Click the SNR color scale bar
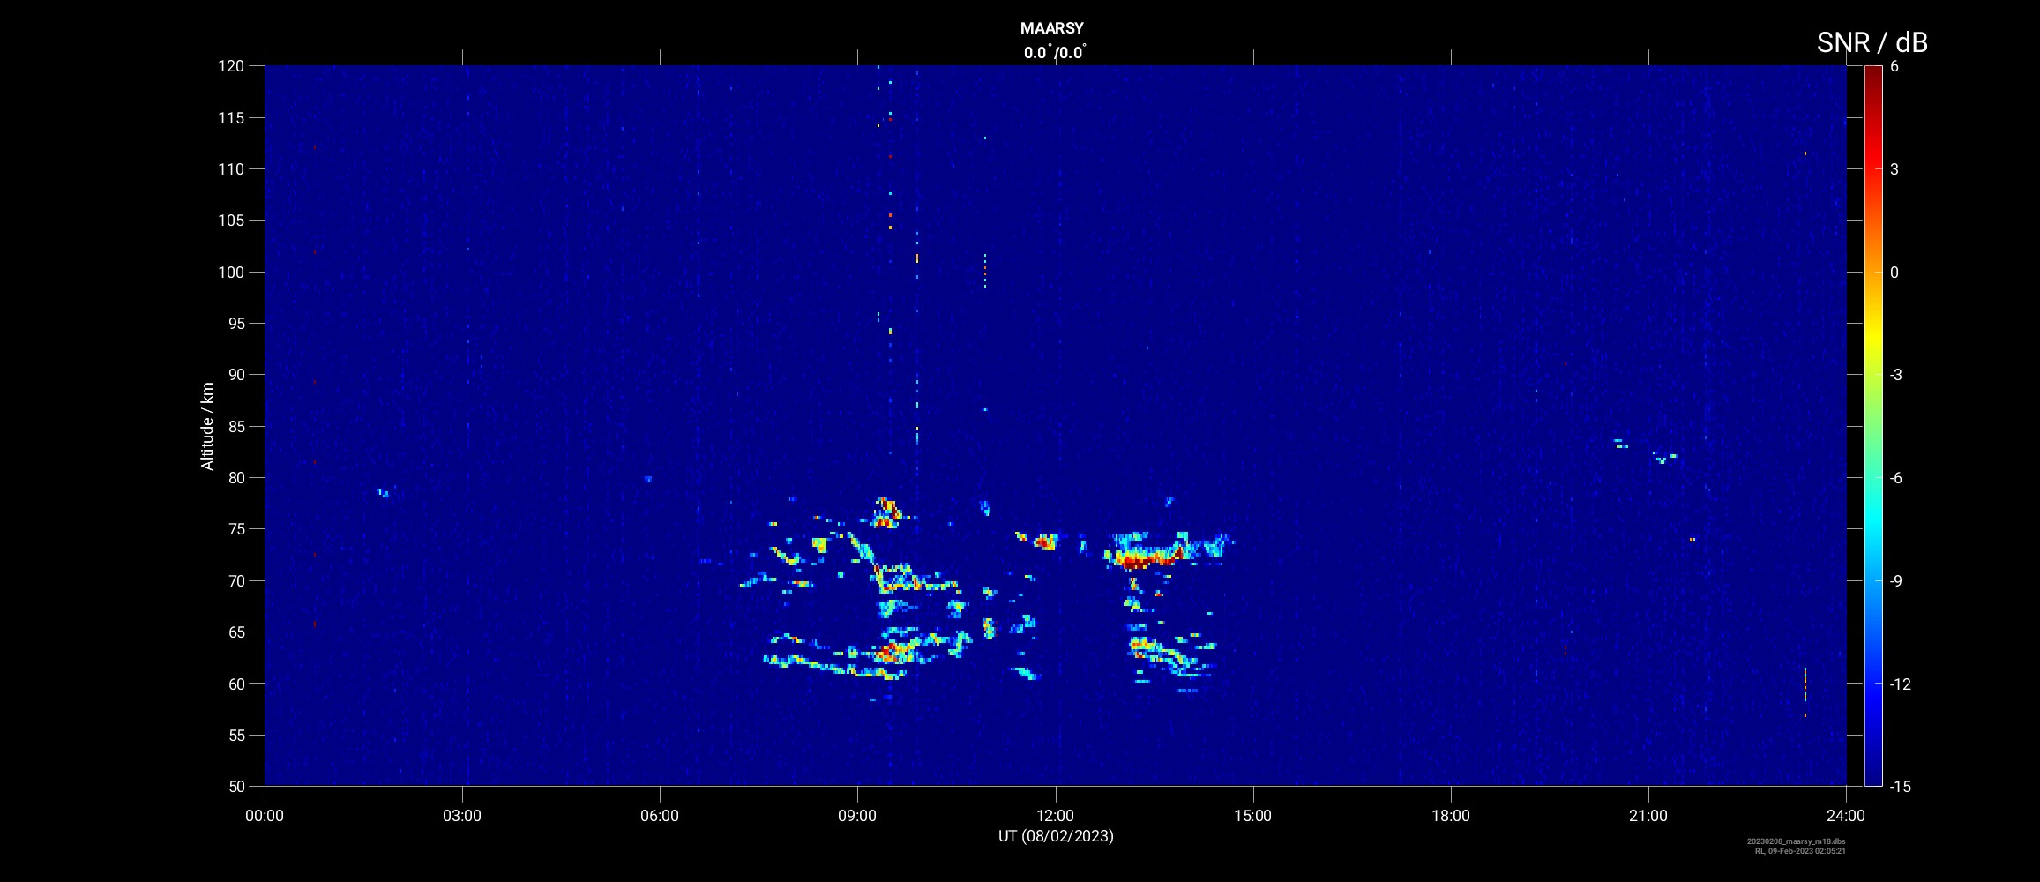Image resolution: width=2040 pixels, height=882 pixels. click(1872, 426)
